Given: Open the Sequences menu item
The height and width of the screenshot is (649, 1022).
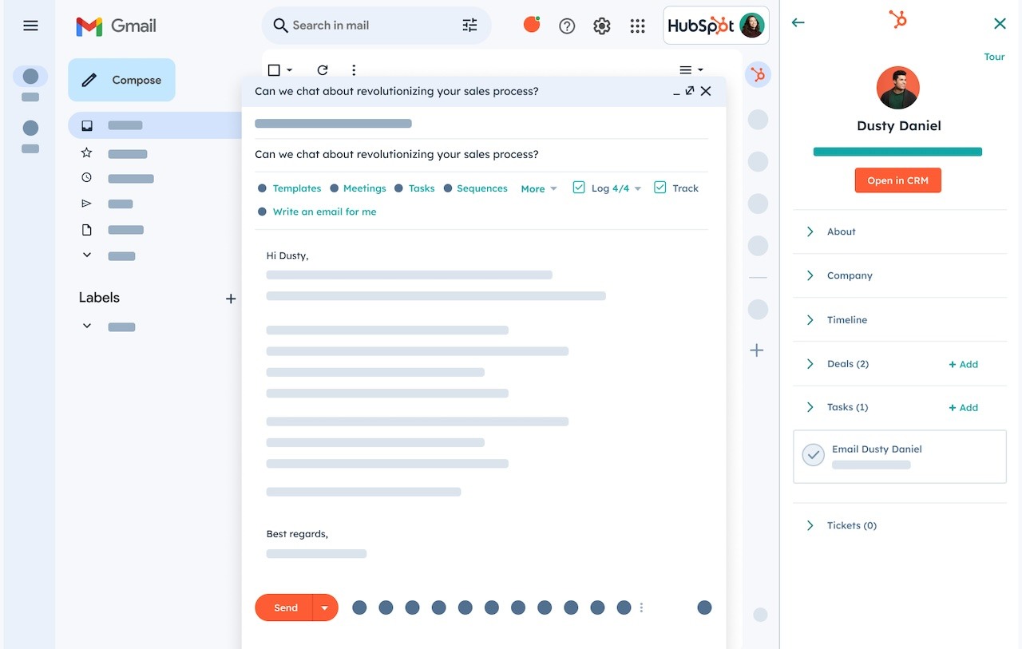Looking at the screenshot, I should [x=481, y=188].
